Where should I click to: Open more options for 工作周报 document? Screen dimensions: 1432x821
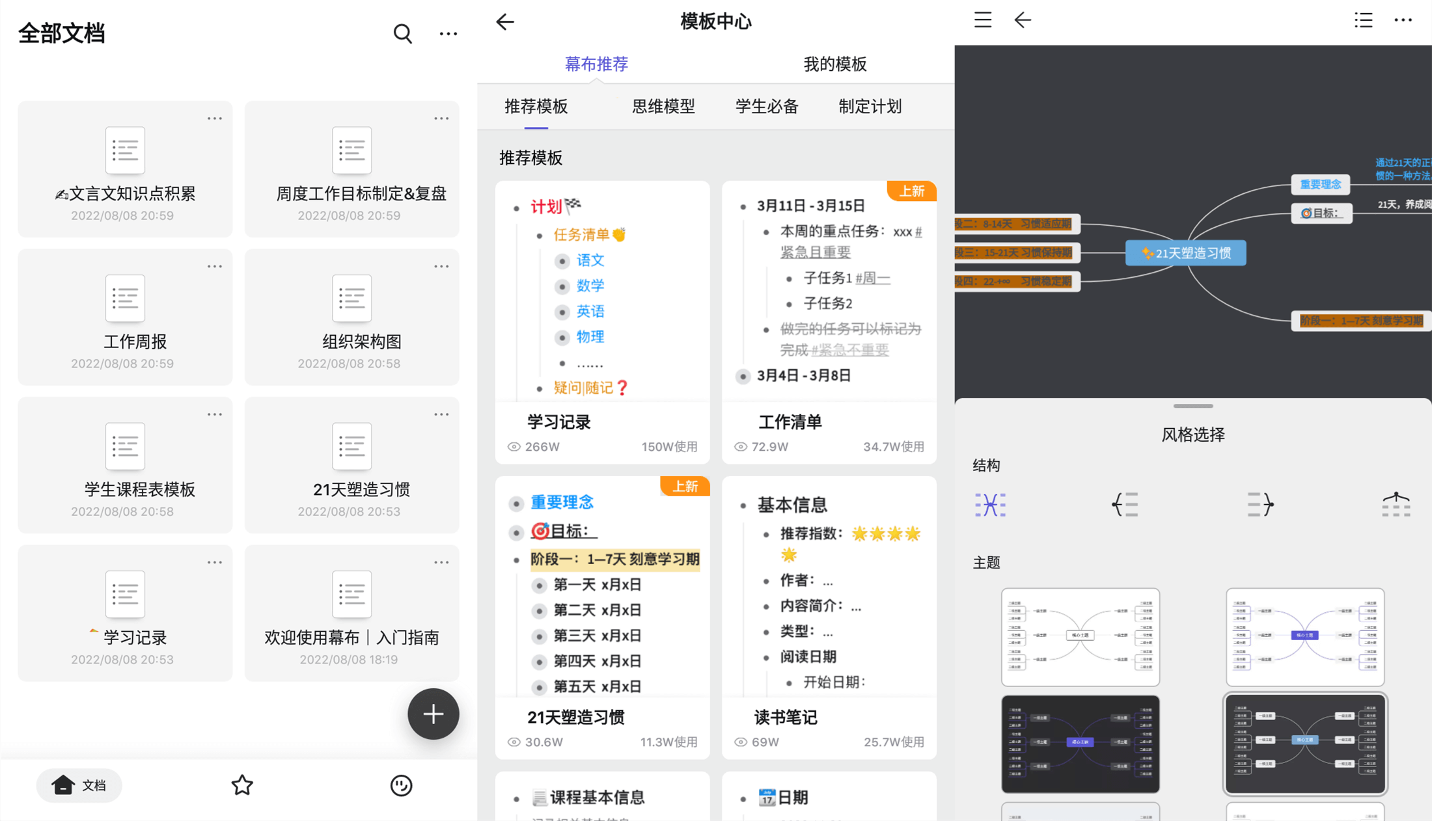215,266
